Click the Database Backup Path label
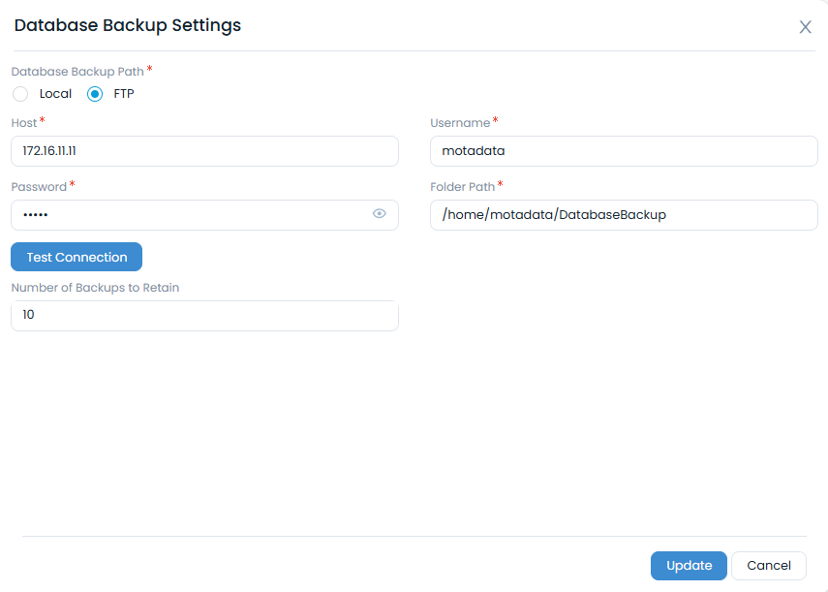This screenshot has width=828, height=592. [x=77, y=72]
